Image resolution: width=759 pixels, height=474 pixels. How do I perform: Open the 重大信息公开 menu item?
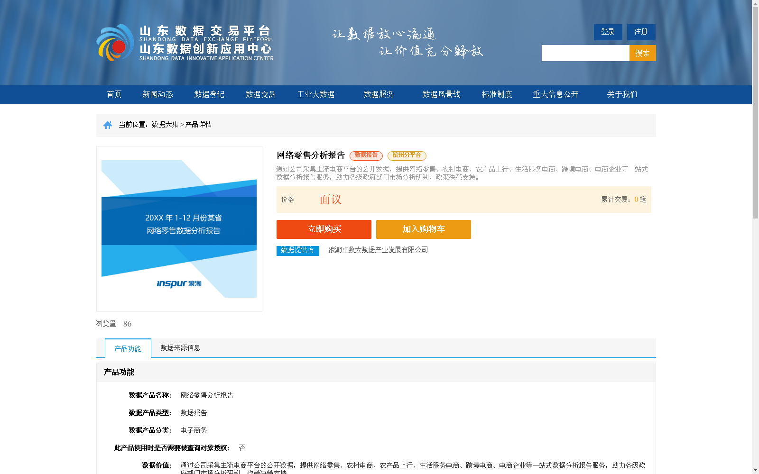click(555, 94)
